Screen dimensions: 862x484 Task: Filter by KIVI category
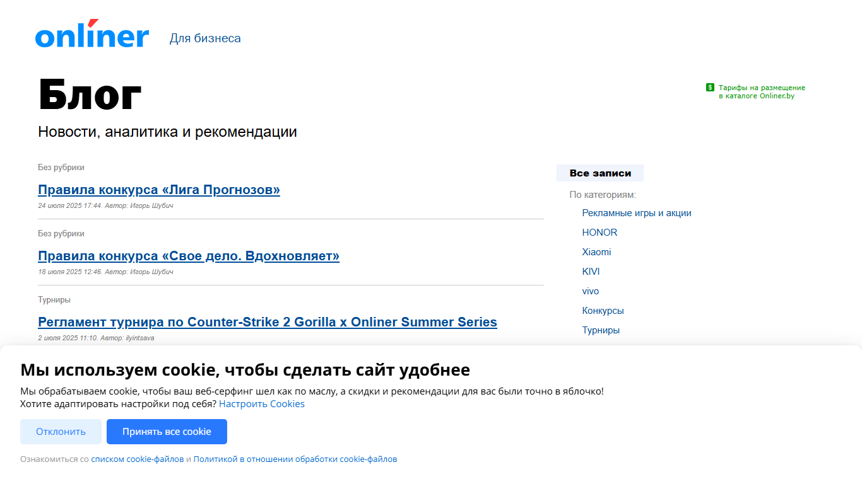point(591,272)
